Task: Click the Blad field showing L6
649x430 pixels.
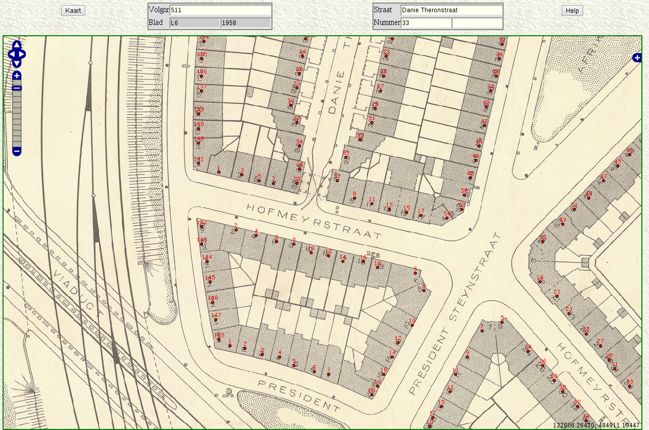Action: tap(195, 23)
